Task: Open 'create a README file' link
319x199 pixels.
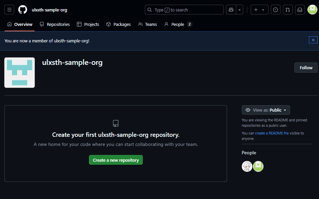Action: pyautogui.click(x=272, y=133)
